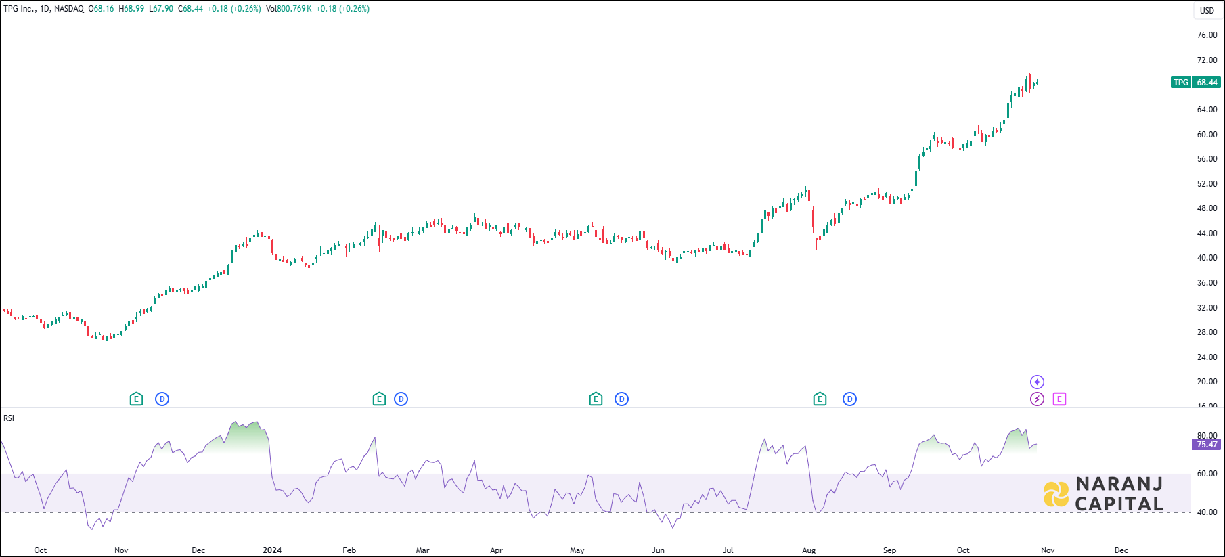Open the USD currency selector
The image size is (1225, 557).
(x=1207, y=10)
